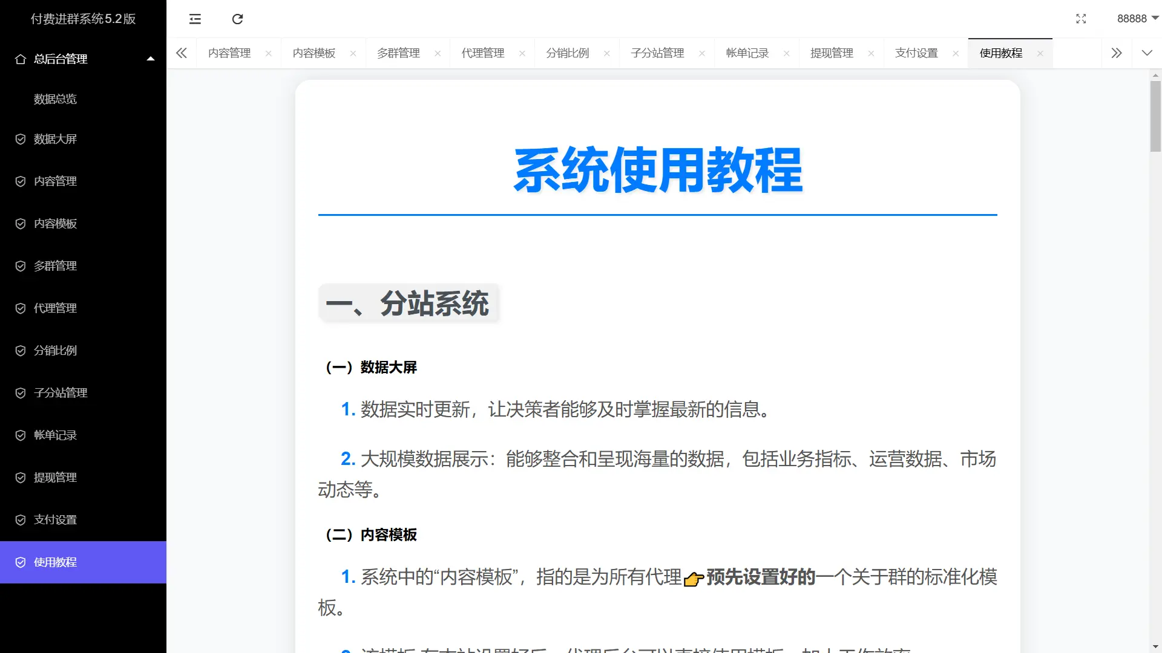The image size is (1162, 653).
Task: Collapse the sidebar using the indent icon
Action: click(194, 19)
